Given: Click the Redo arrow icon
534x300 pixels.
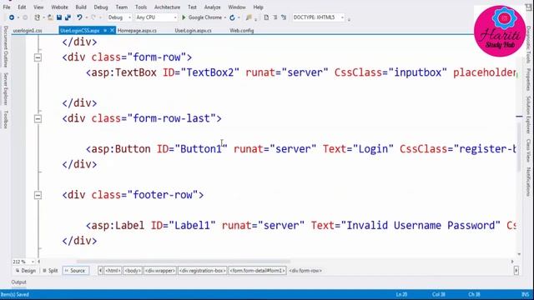Looking at the screenshot, I should [x=93, y=17].
